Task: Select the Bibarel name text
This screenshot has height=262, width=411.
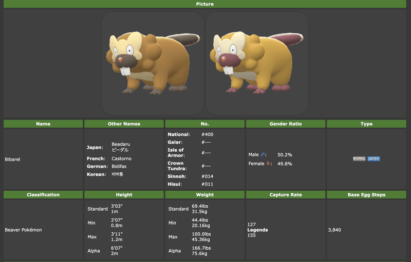Action: (x=12, y=159)
